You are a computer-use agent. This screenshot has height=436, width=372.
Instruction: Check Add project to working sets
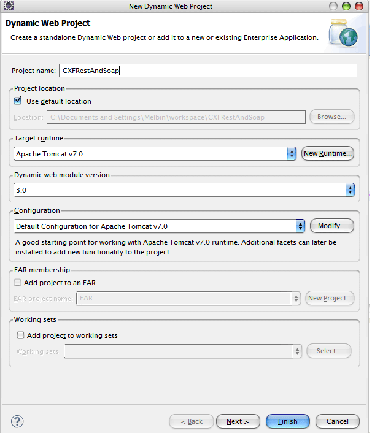21,335
